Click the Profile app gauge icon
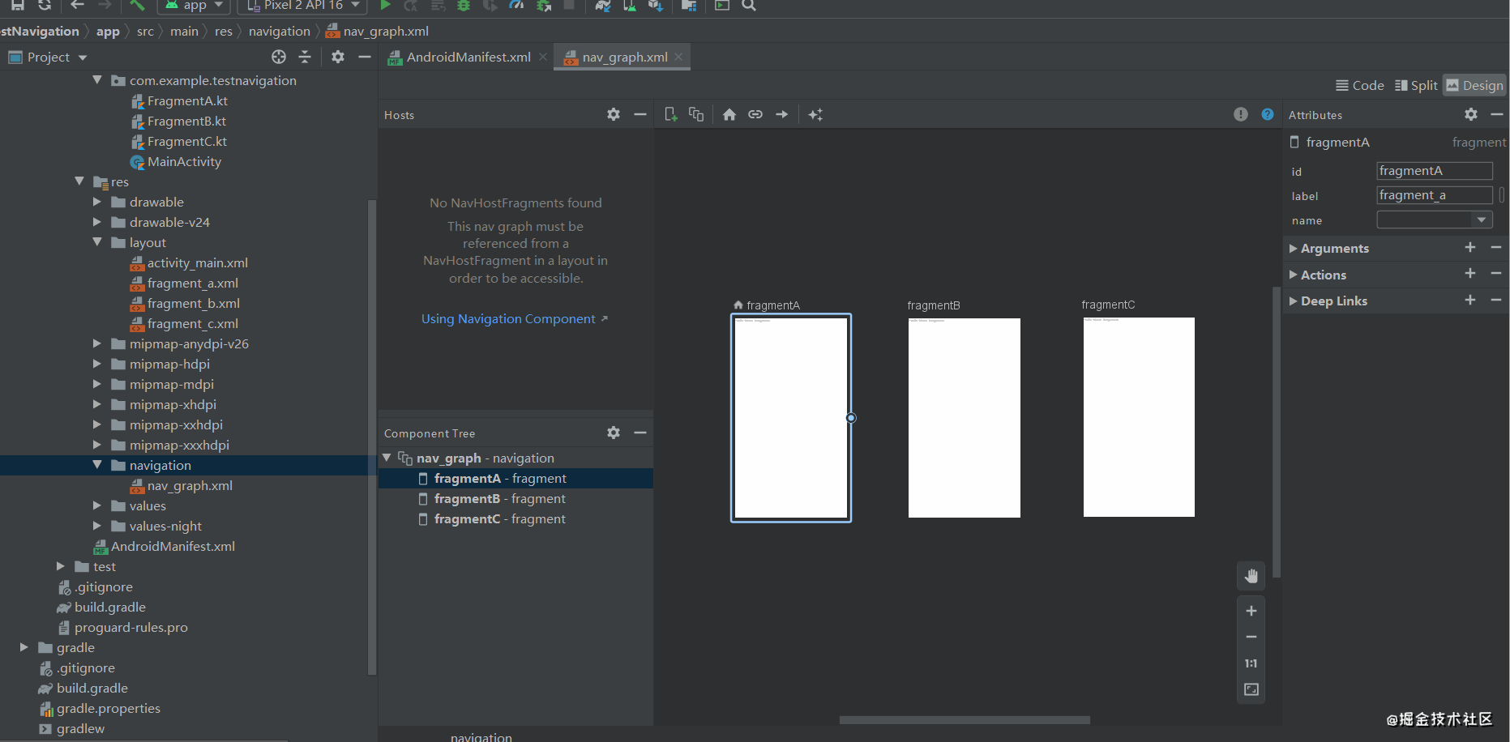 pyautogui.click(x=516, y=6)
